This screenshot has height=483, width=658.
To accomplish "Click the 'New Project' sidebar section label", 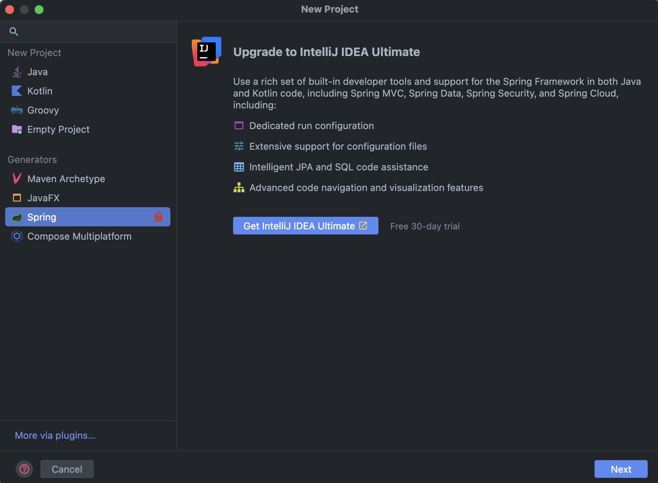I will (x=34, y=53).
